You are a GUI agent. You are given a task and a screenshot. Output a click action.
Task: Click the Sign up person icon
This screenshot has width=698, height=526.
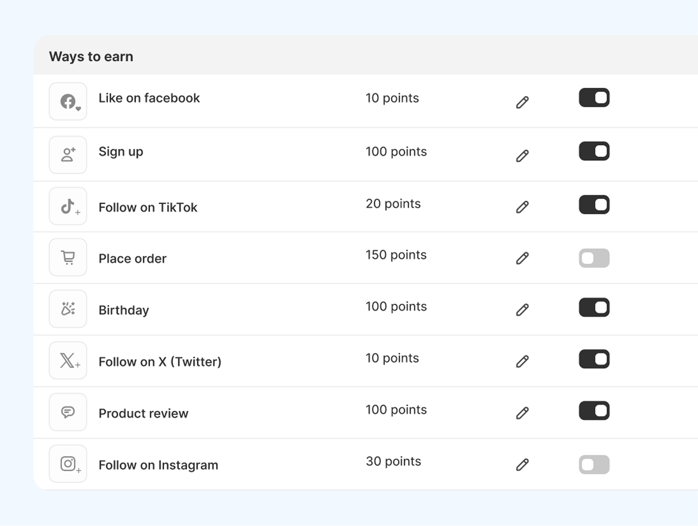pos(68,155)
